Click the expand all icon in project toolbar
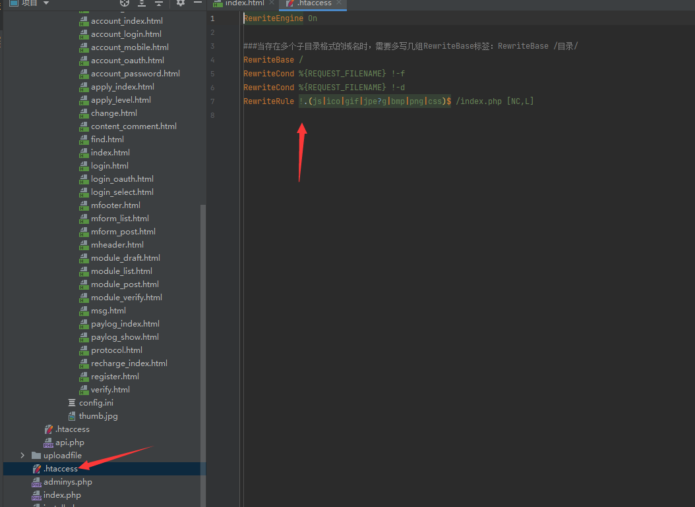This screenshot has width=695, height=507. click(141, 3)
